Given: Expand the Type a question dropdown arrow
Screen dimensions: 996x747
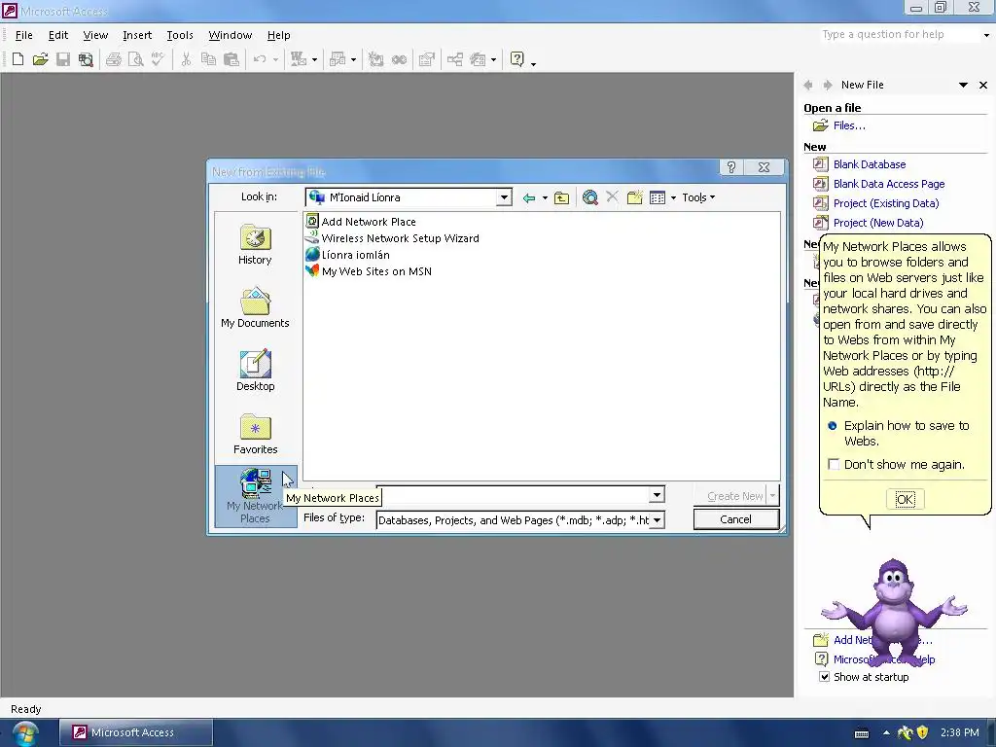Looking at the screenshot, I should pyautogui.click(x=986, y=35).
